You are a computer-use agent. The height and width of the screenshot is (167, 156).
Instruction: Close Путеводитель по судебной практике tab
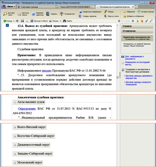coord(133,7)
